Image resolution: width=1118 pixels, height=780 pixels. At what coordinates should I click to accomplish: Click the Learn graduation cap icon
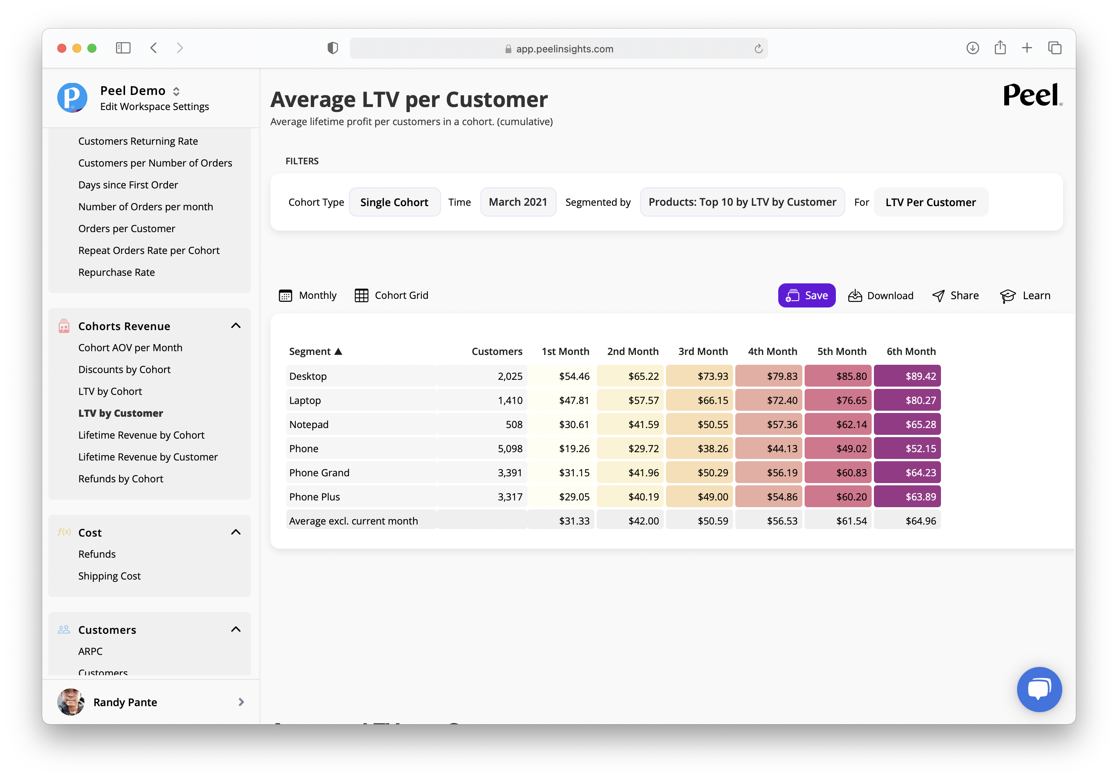click(x=1007, y=296)
